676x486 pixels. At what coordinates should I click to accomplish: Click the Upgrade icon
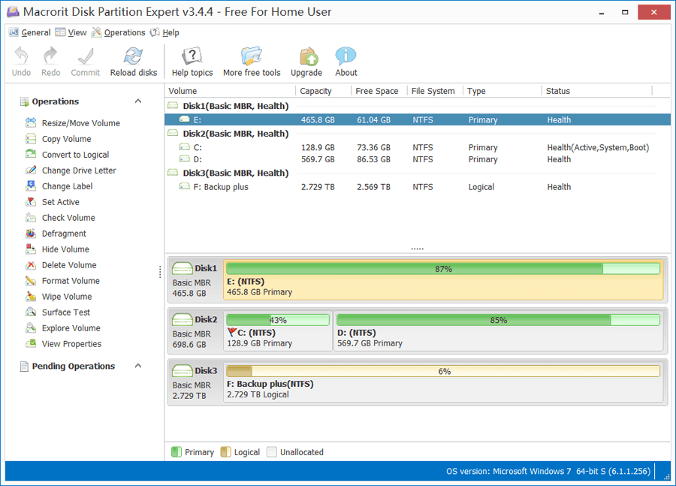[306, 60]
